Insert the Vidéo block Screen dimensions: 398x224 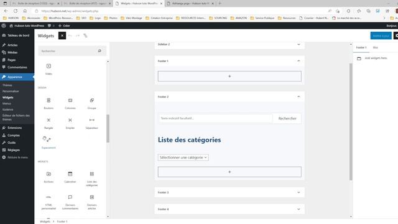(49, 69)
